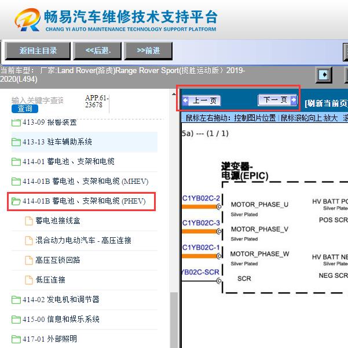
Task: Click the tree panel scrollbar thumb
Action: click(x=174, y=320)
